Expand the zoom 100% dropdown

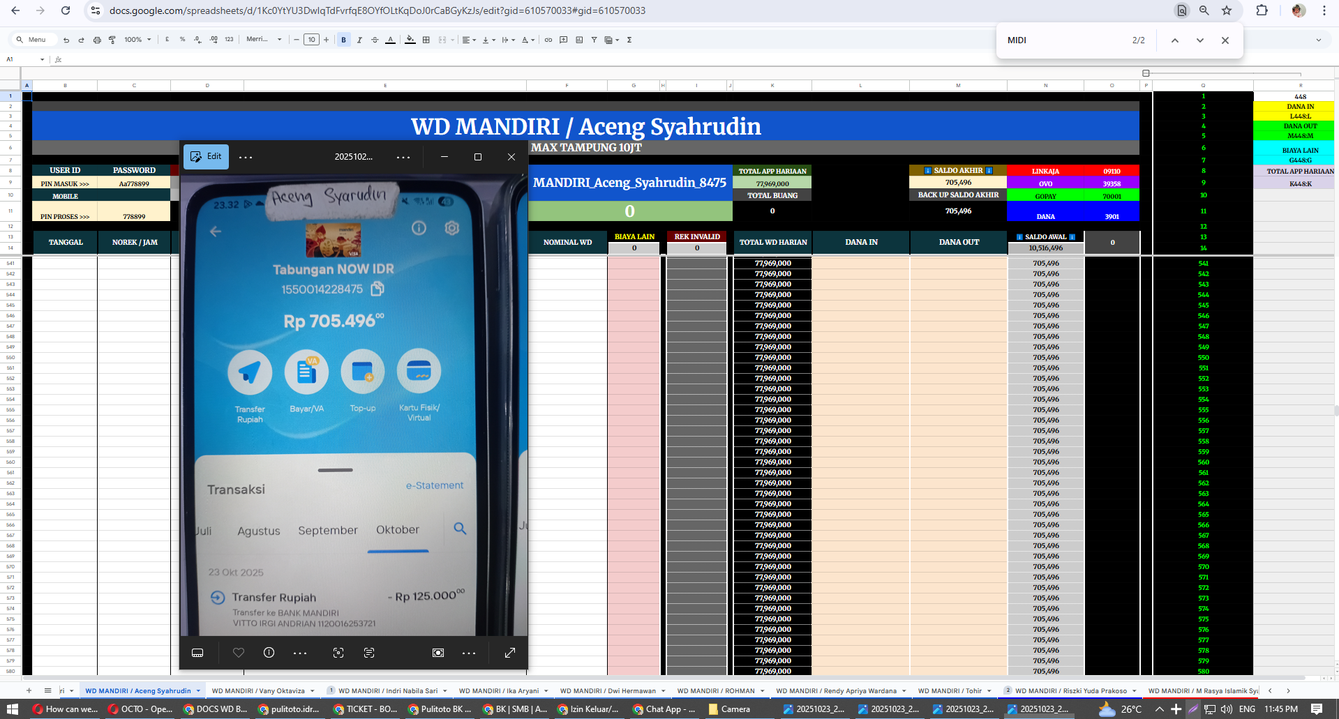coord(137,40)
